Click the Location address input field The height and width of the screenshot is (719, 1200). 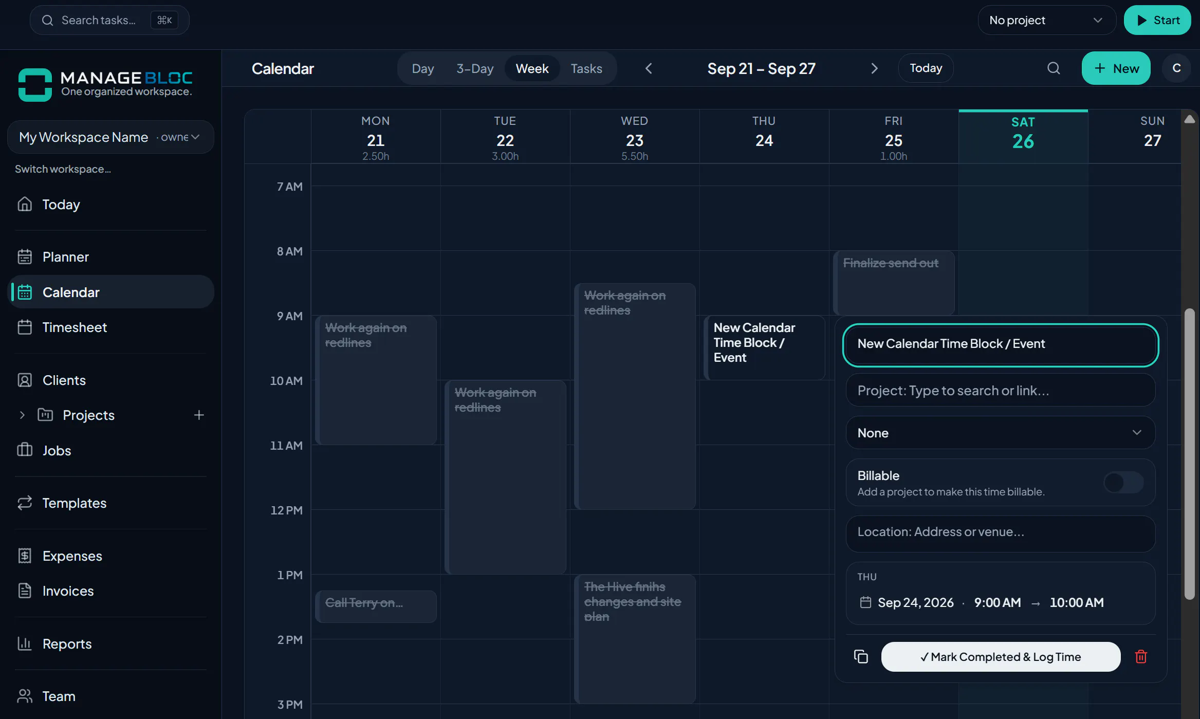pyautogui.click(x=1000, y=532)
